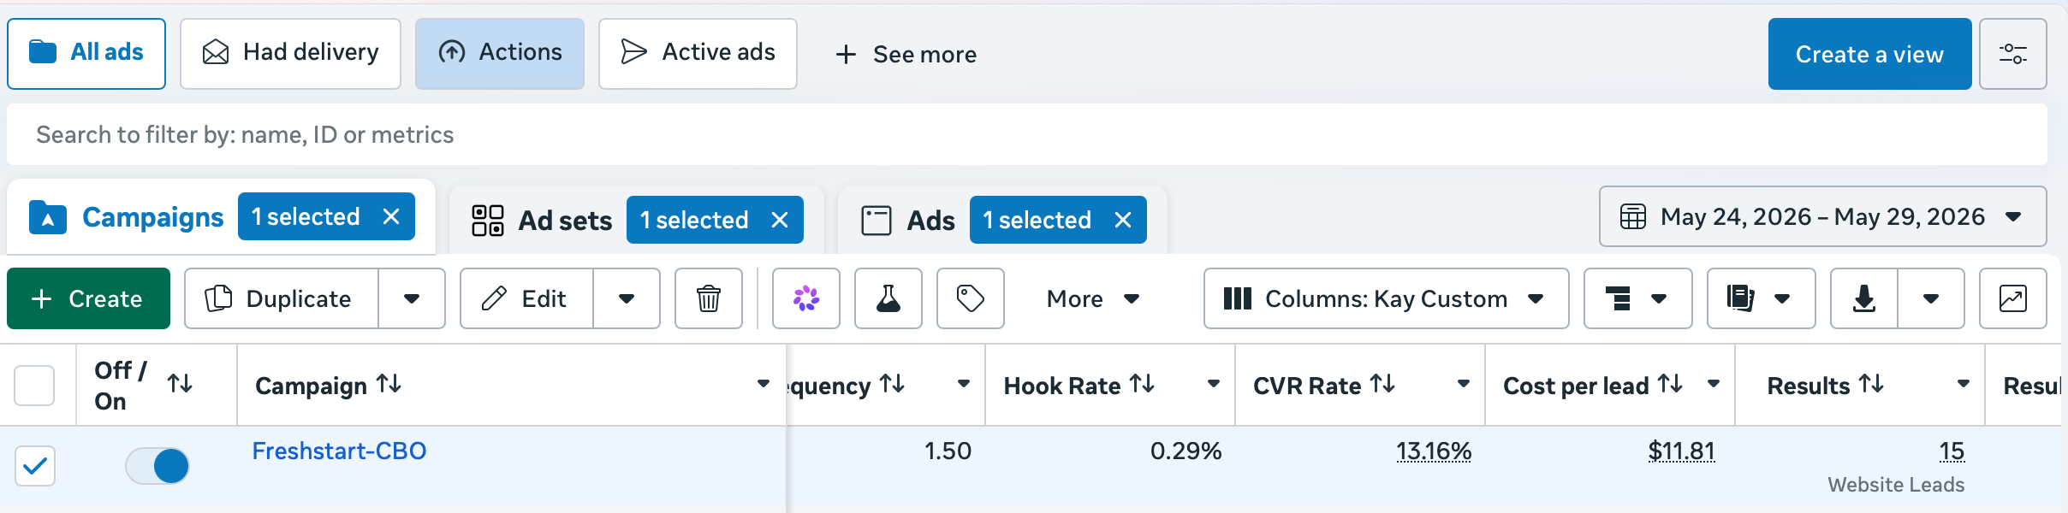Open the chart insights icon button
Image resolution: width=2068 pixels, height=513 pixels.
(x=2012, y=298)
